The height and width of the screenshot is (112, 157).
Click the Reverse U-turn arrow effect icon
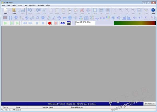(37, 18)
